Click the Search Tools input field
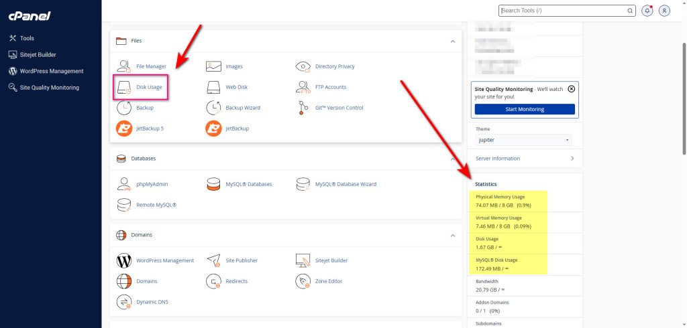Image resolution: width=687 pixels, height=328 pixels. click(x=564, y=11)
